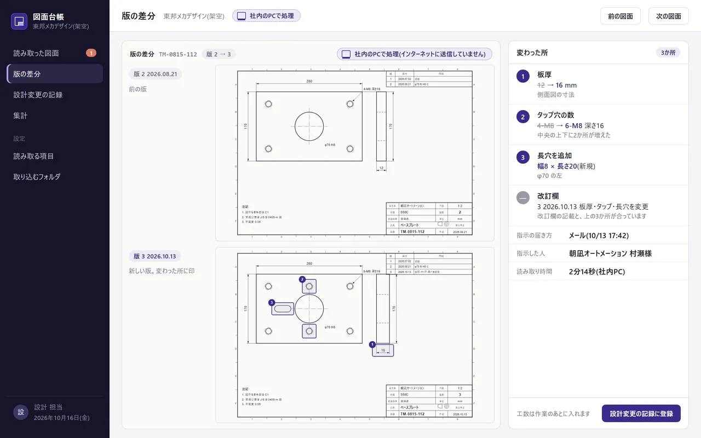Open the 版 3 drawing preview
This screenshot has height=438, width=701.
point(355,335)
